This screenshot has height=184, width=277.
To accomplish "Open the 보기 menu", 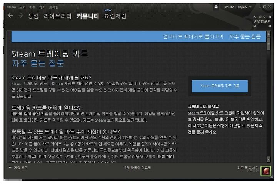I will point(22,7).
